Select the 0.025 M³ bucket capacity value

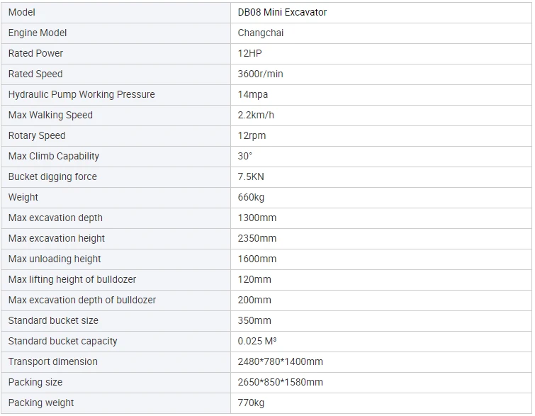(x=257, y=341)
